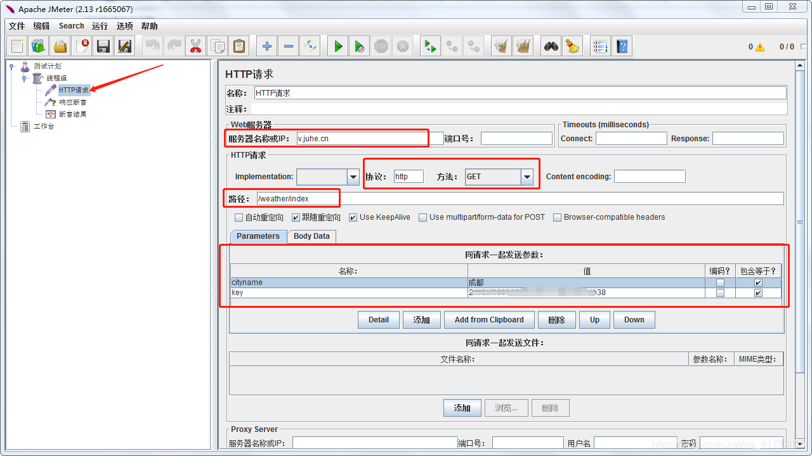The width and height of the screenshot is (812, 456).
Task: Expand all tree nodes with plus icon
Action: click(x=267, y=46)
